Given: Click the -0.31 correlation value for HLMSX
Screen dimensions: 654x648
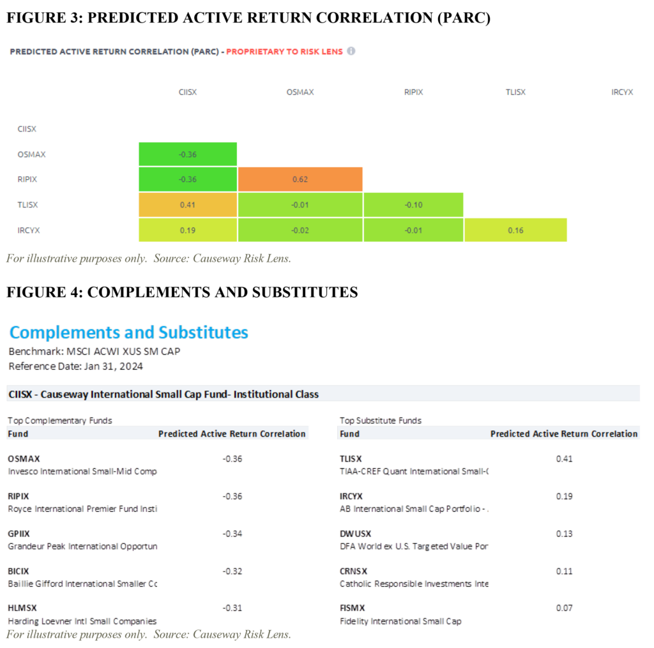Looking at the screenshot, I should point(232,608).
